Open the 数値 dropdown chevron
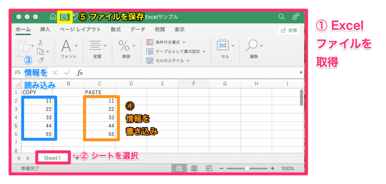This screenshot has width=386, height=184. point(134,46)
